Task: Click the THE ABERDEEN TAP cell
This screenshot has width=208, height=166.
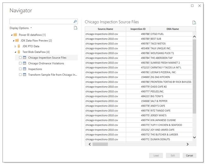Action: coord(171,58)
